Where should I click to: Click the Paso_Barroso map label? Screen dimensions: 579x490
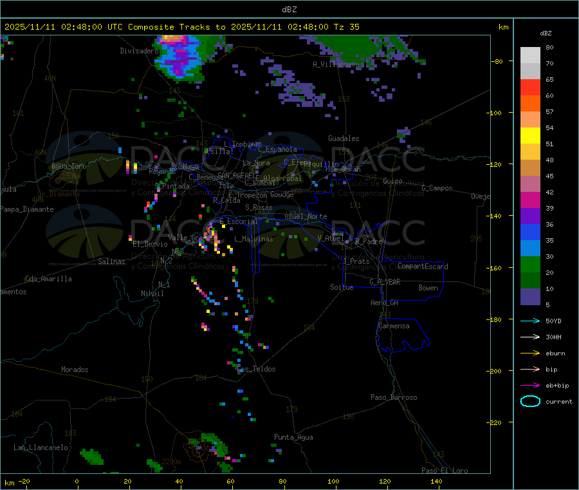(394, 397)
